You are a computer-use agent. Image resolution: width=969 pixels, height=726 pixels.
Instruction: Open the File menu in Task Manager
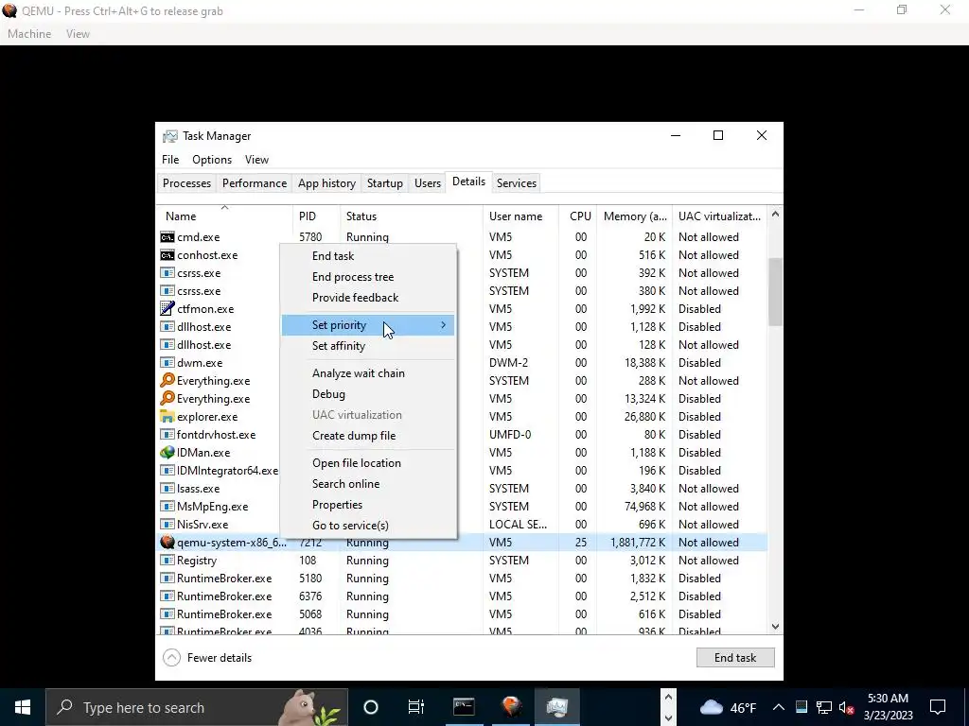pyautogui.click(x=170, y=159)
